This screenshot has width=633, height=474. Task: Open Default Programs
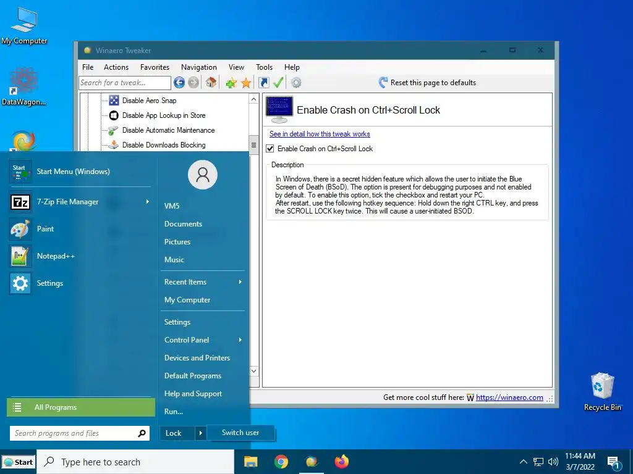[193, 376]
